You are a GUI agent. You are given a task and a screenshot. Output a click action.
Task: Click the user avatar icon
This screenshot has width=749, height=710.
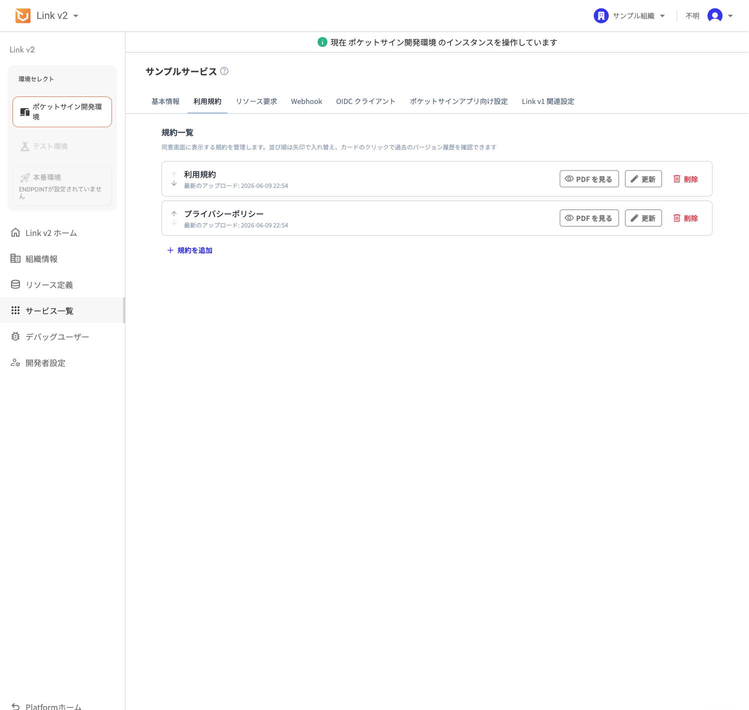[715, 16]
